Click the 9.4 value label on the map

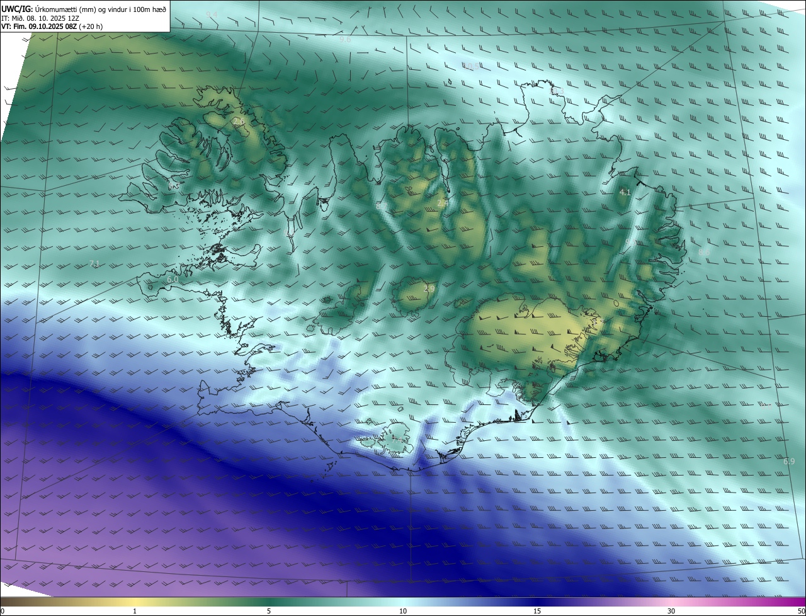coord(212,14)
